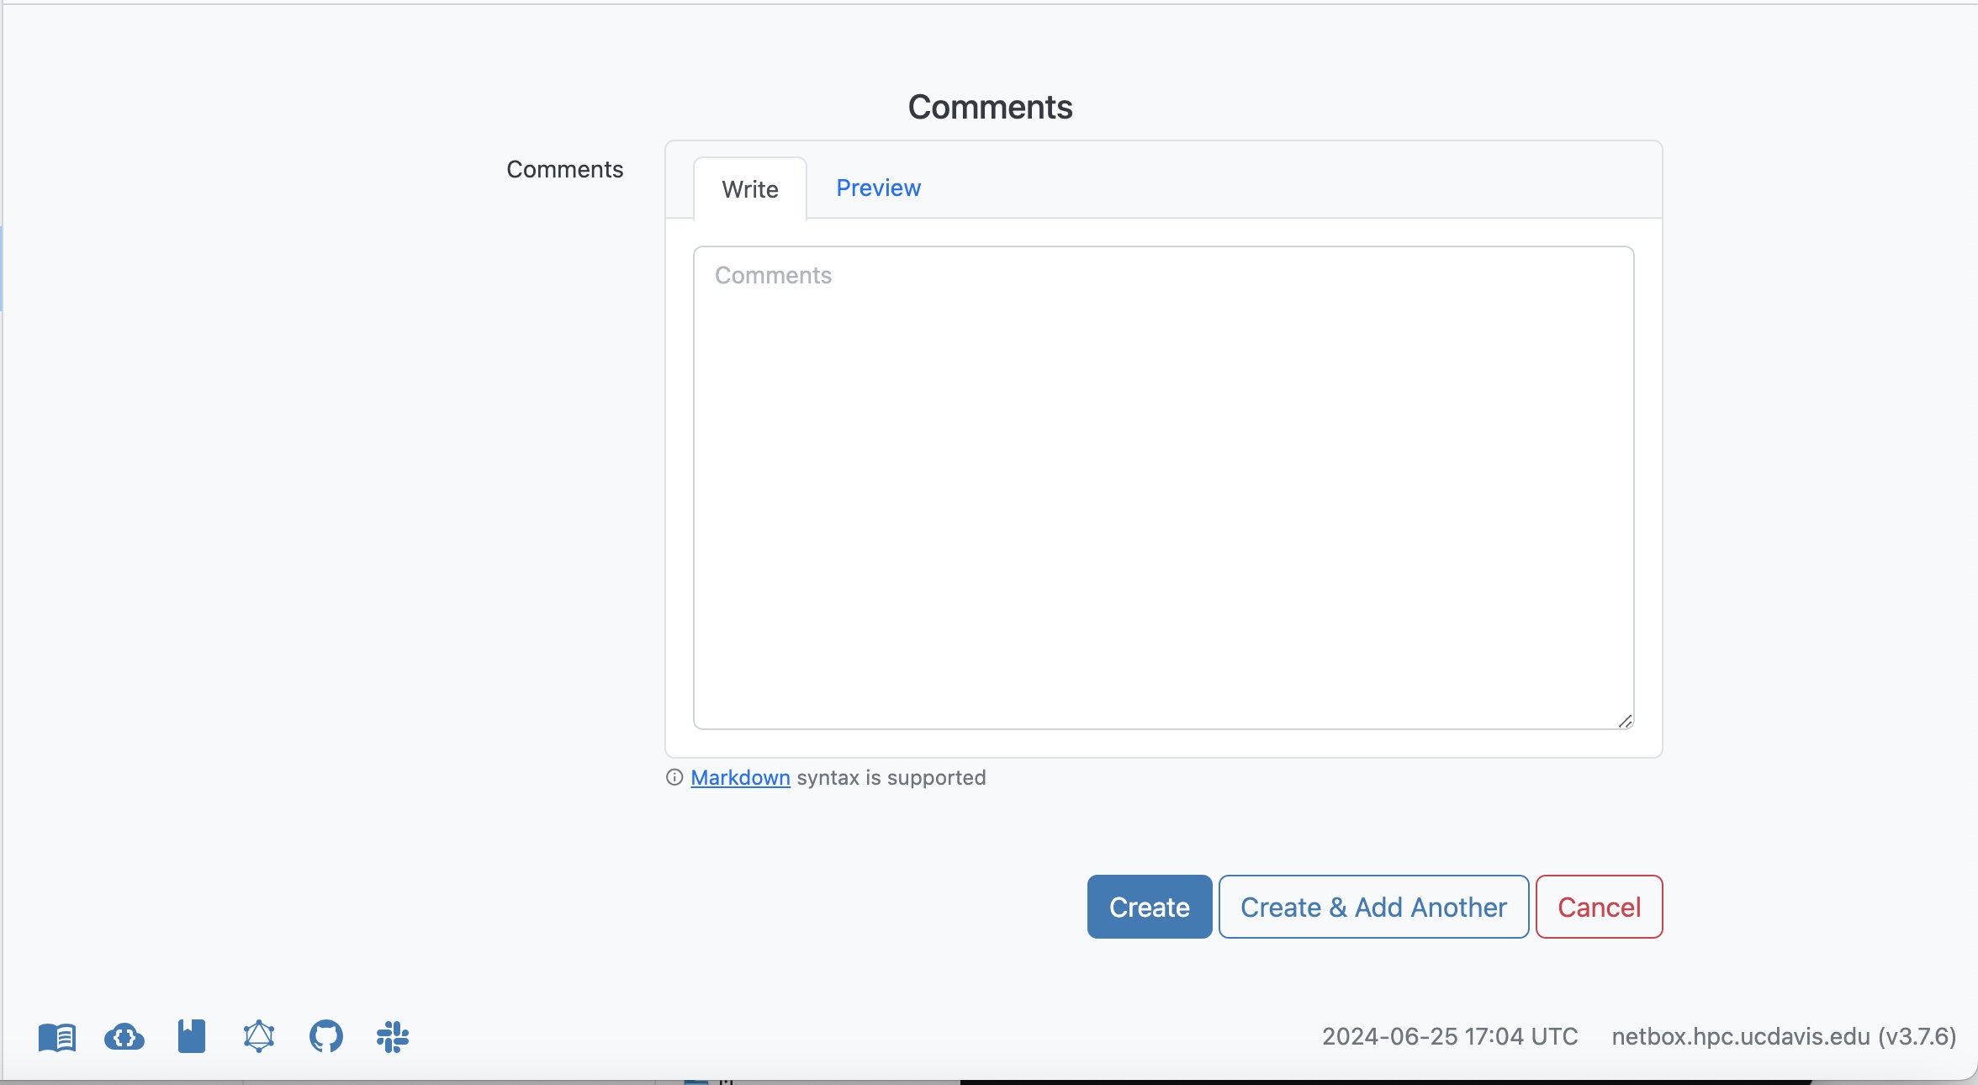Open the REST API cloud icon

pyautogui.click(x=124, y=1037)
